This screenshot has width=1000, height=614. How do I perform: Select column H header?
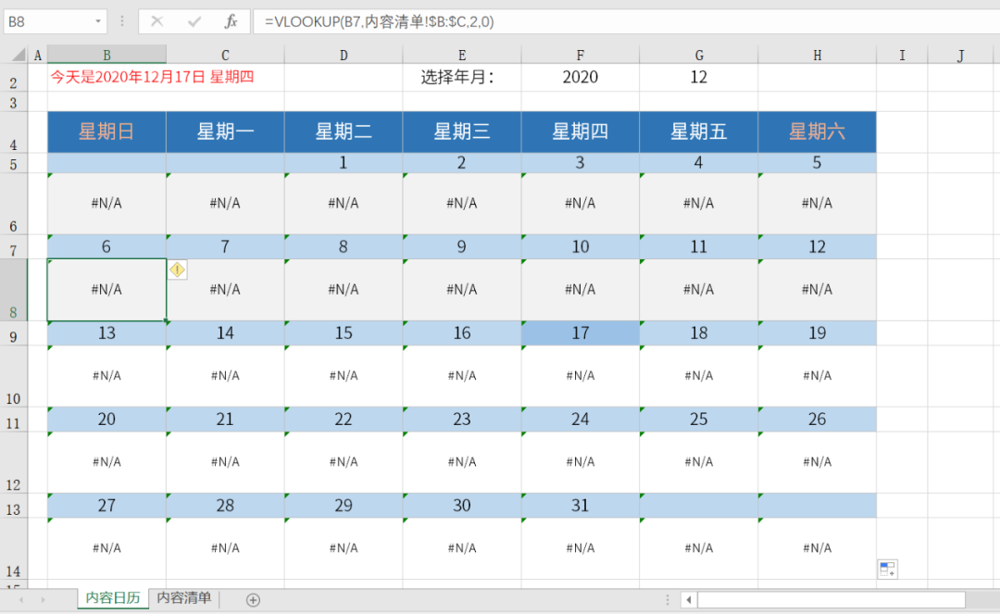(817, 55)
